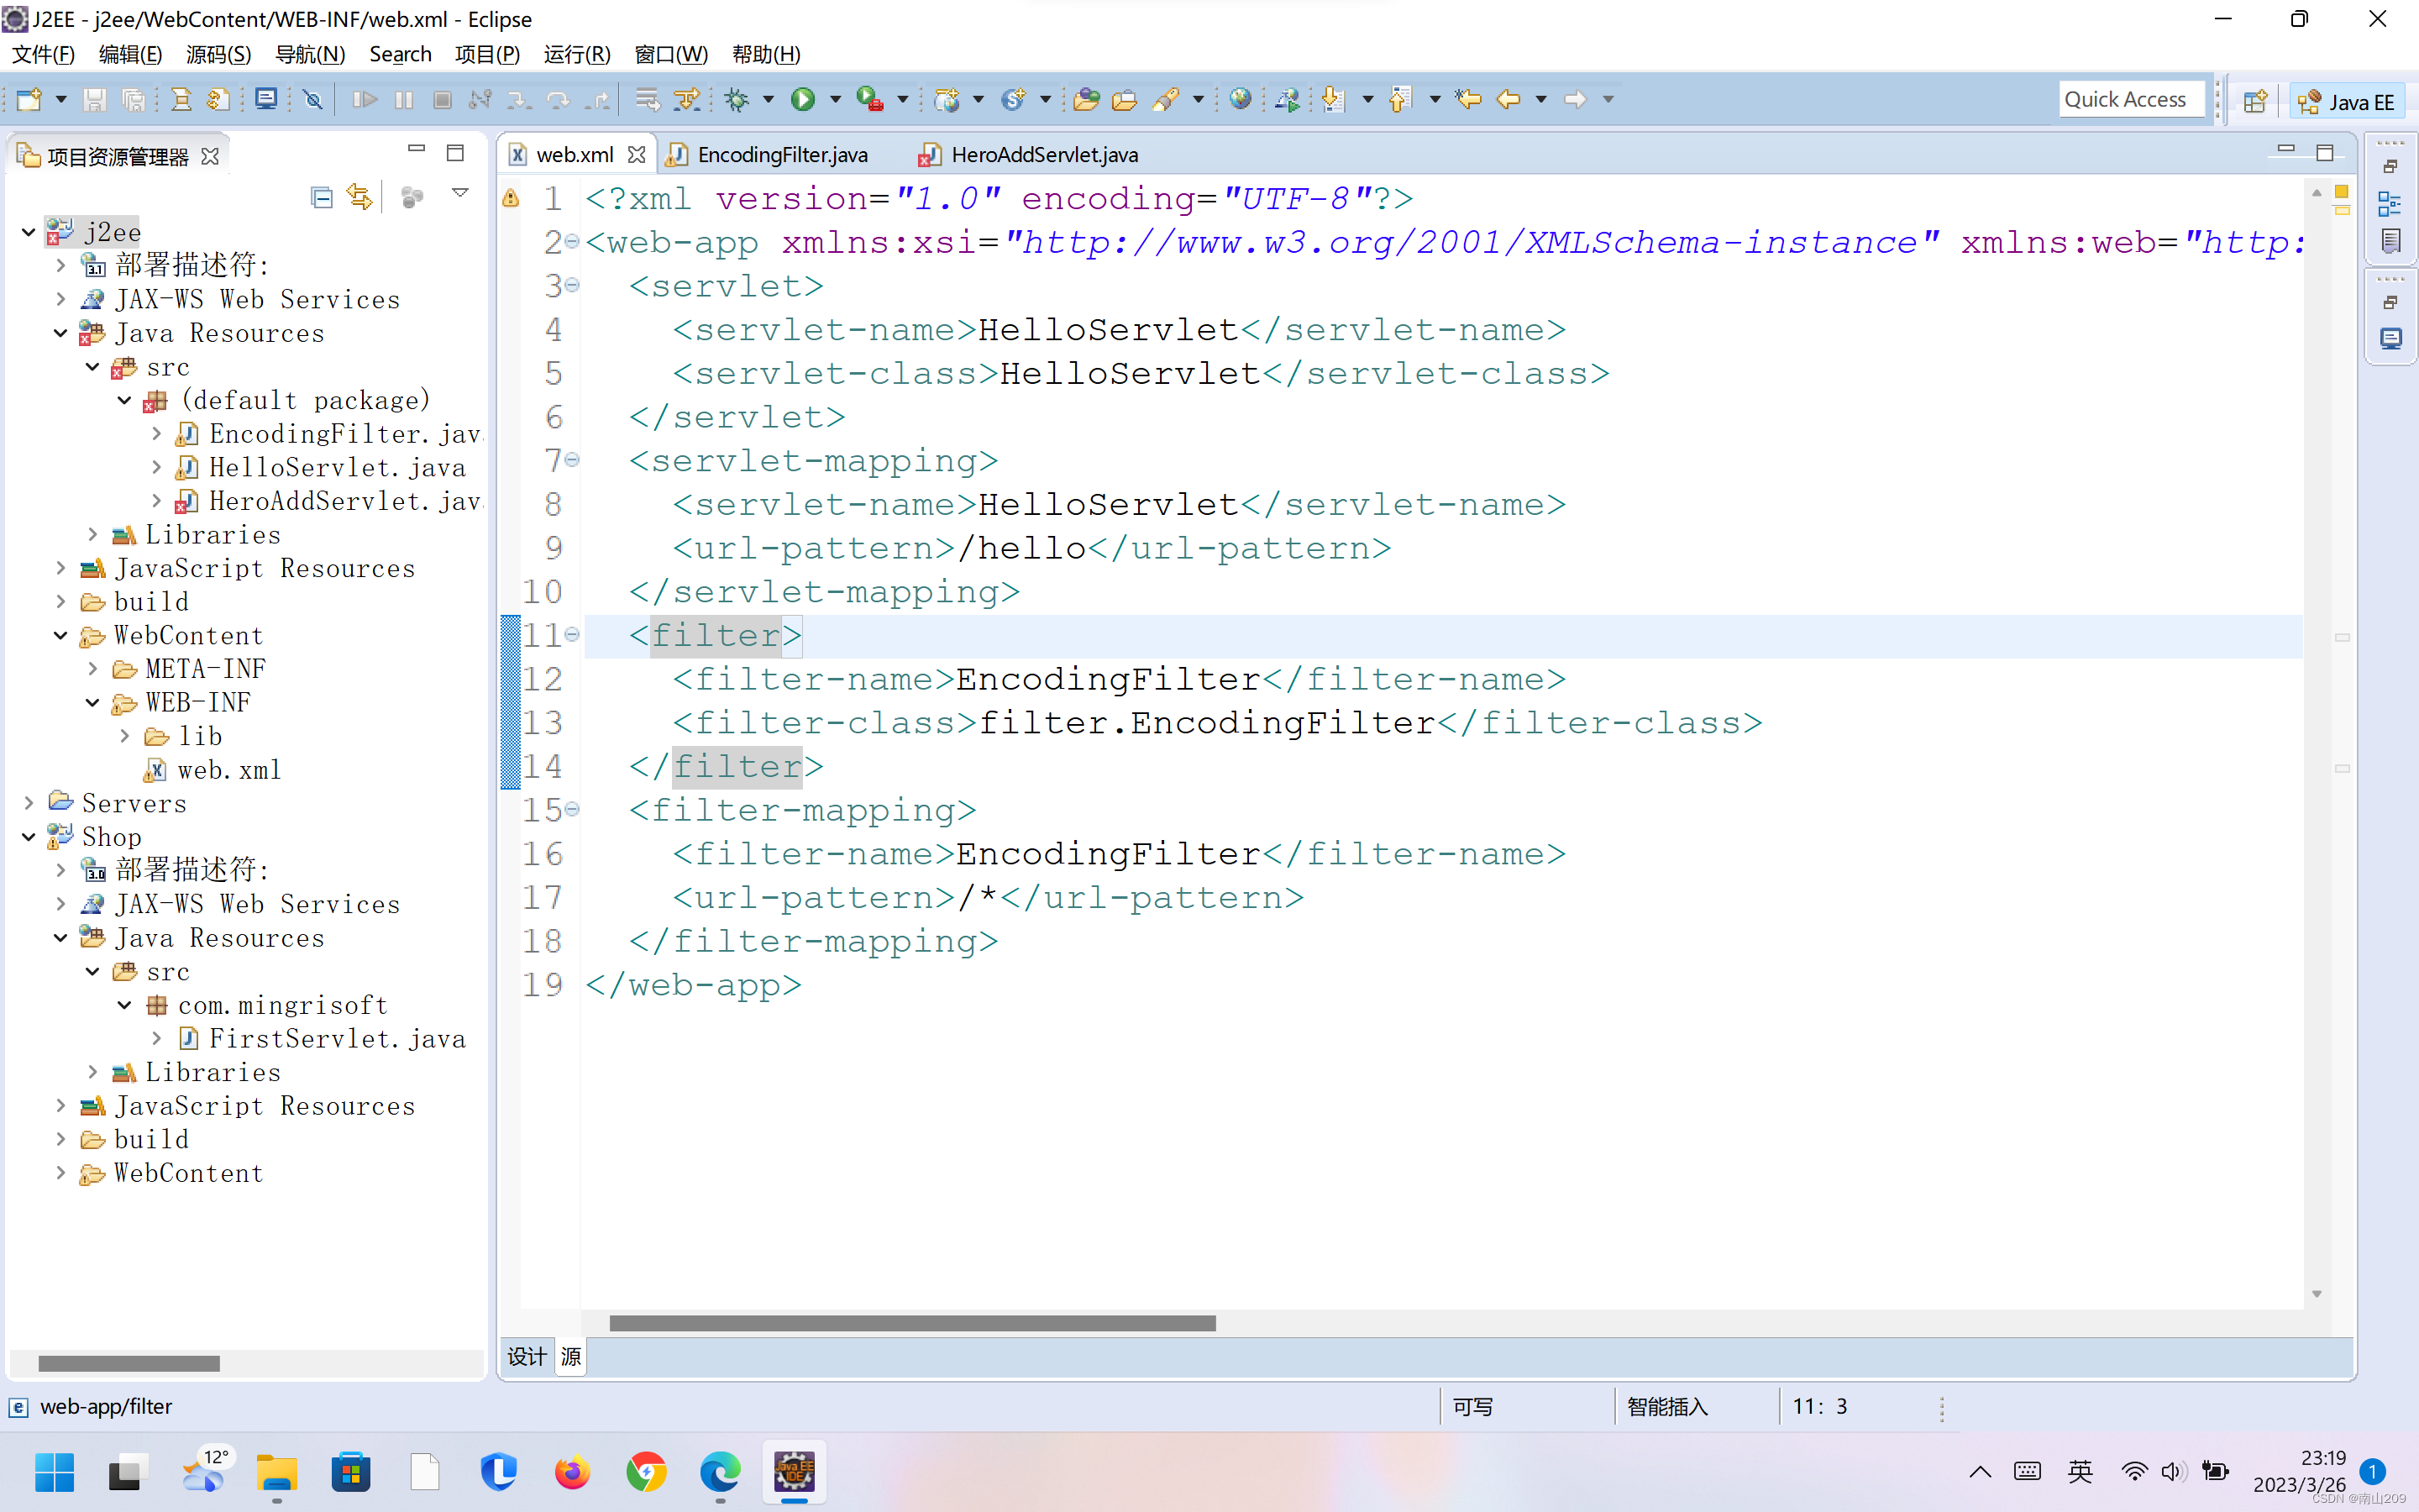The height and width of the screenshot is (1512, 2419).
Task: Click the editor horizontal scrollbar thumb
Action: [911, 1323]
